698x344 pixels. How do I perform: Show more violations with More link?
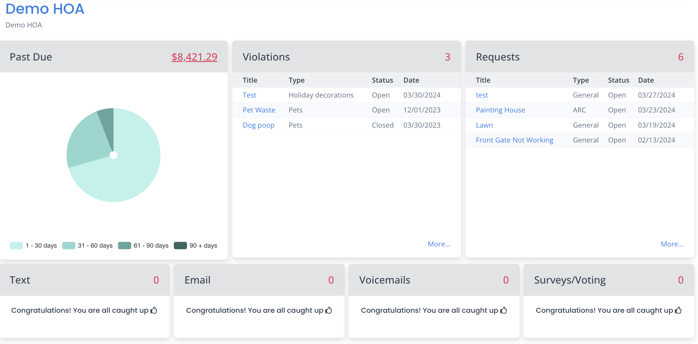439,244
